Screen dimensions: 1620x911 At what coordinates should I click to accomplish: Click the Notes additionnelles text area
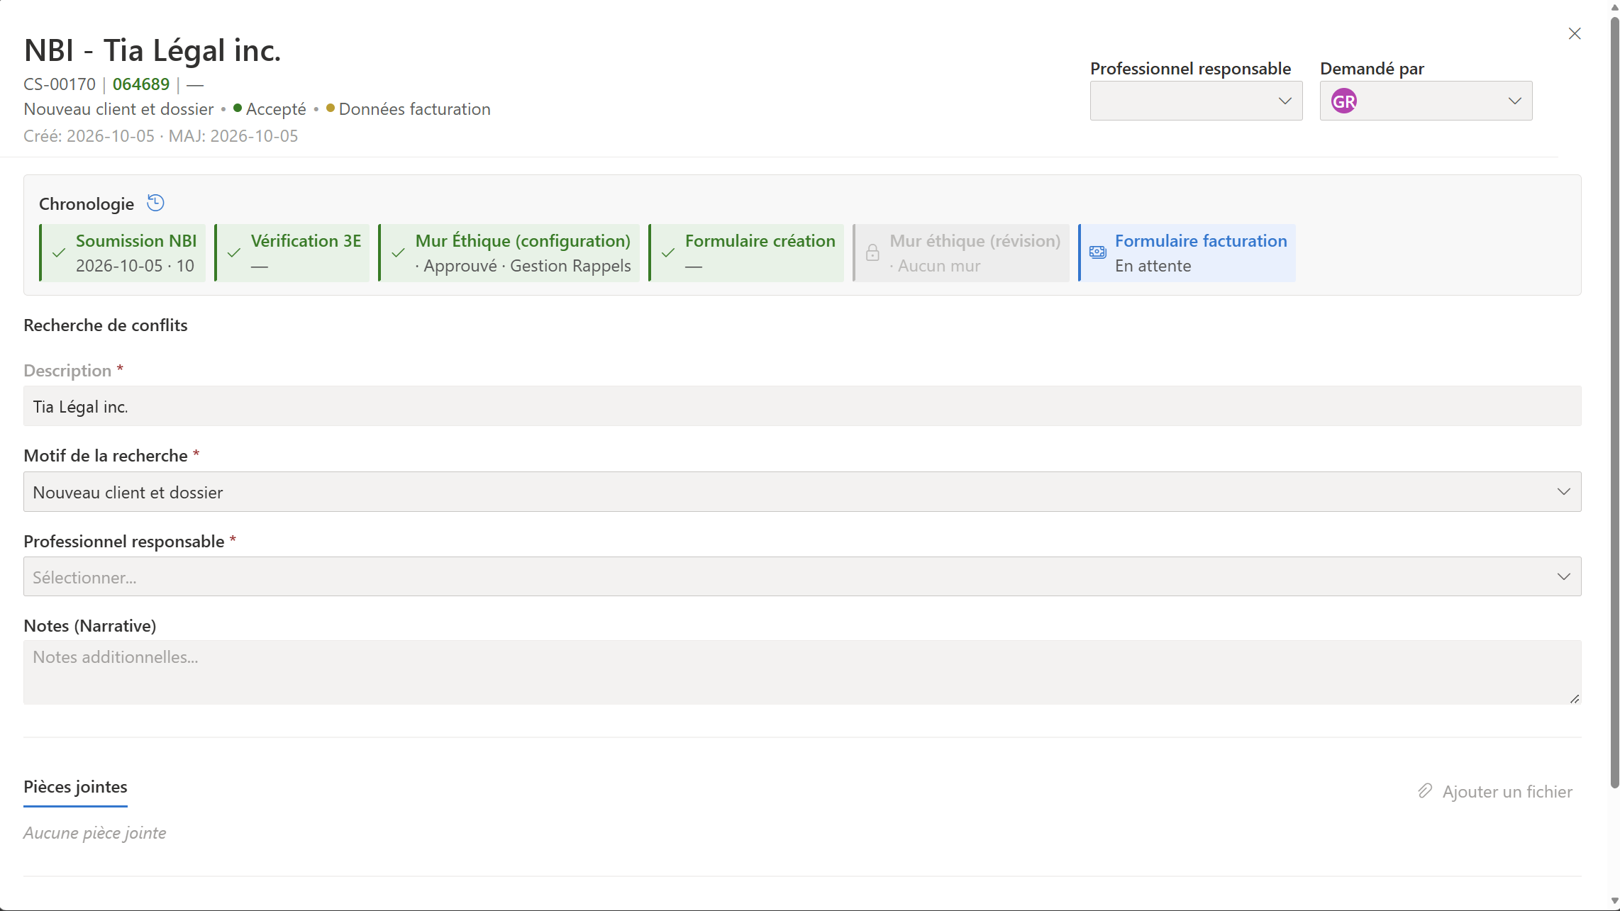[802, 672]
